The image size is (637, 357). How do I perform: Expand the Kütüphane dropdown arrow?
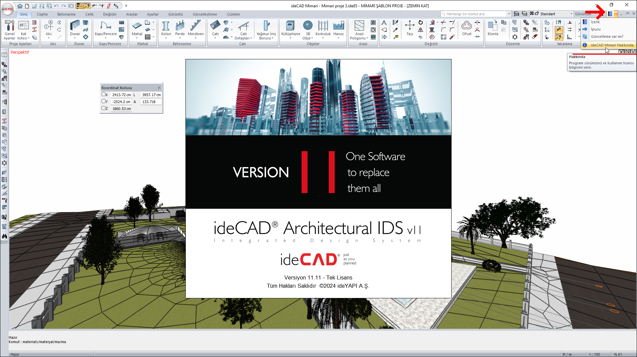(x=291, y=38)
